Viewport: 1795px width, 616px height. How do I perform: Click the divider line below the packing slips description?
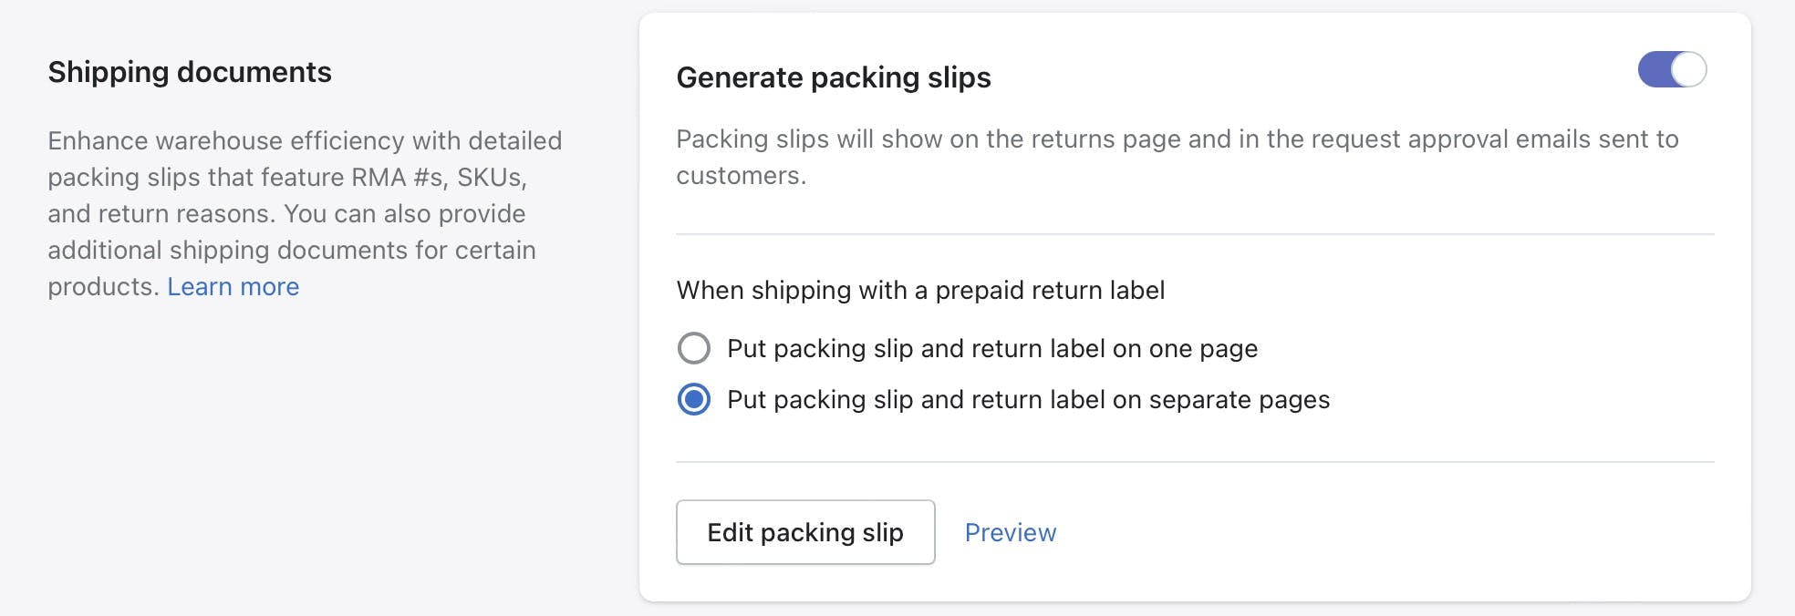click(x=1195, y=234)
